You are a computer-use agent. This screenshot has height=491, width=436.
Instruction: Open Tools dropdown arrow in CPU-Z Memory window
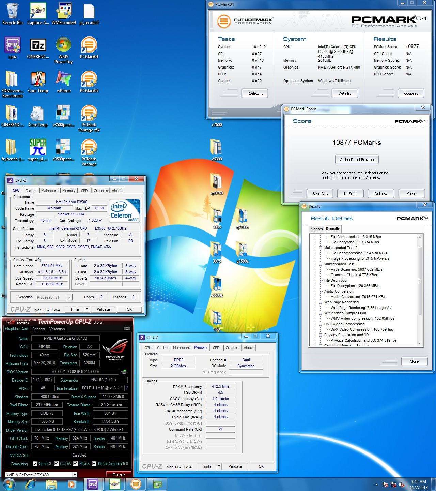coord(219,466)
